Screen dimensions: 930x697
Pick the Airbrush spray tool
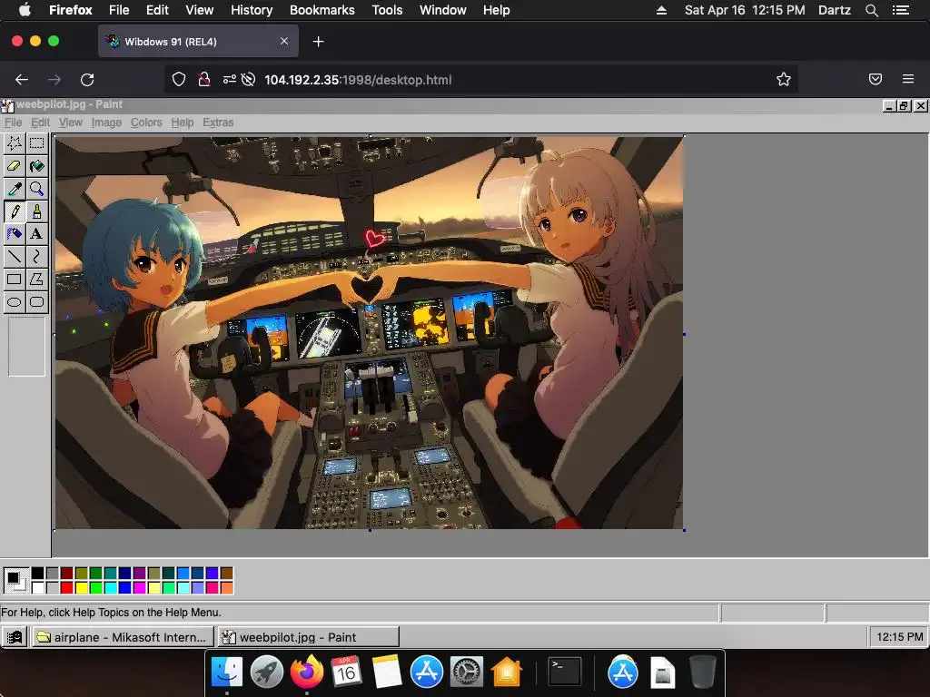tap(15, 234)
